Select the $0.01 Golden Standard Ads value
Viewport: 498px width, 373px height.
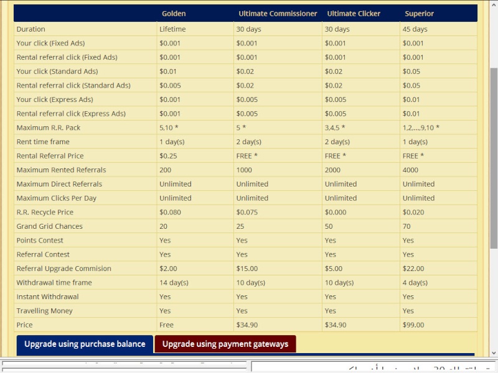coord(167,71)
